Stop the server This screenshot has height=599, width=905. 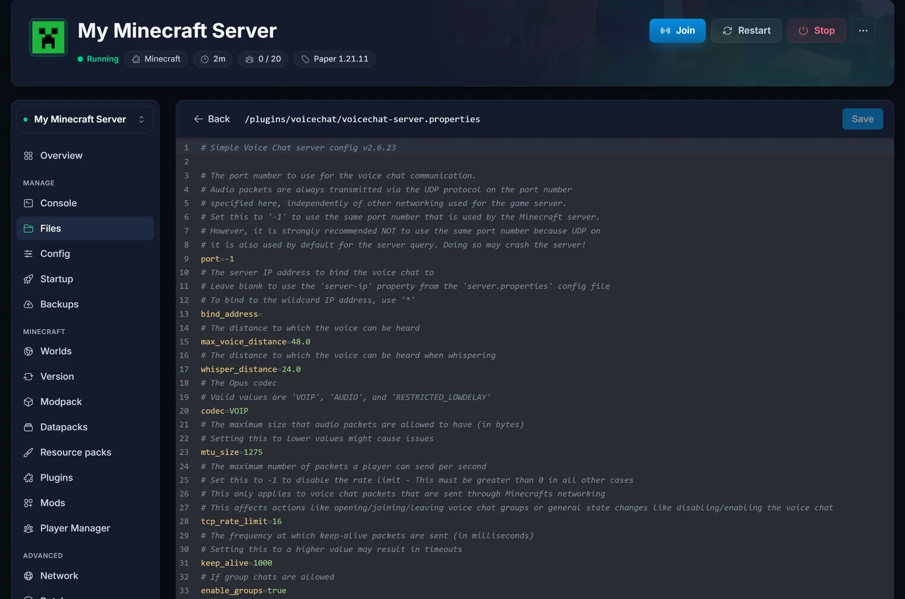click(816, 31)
